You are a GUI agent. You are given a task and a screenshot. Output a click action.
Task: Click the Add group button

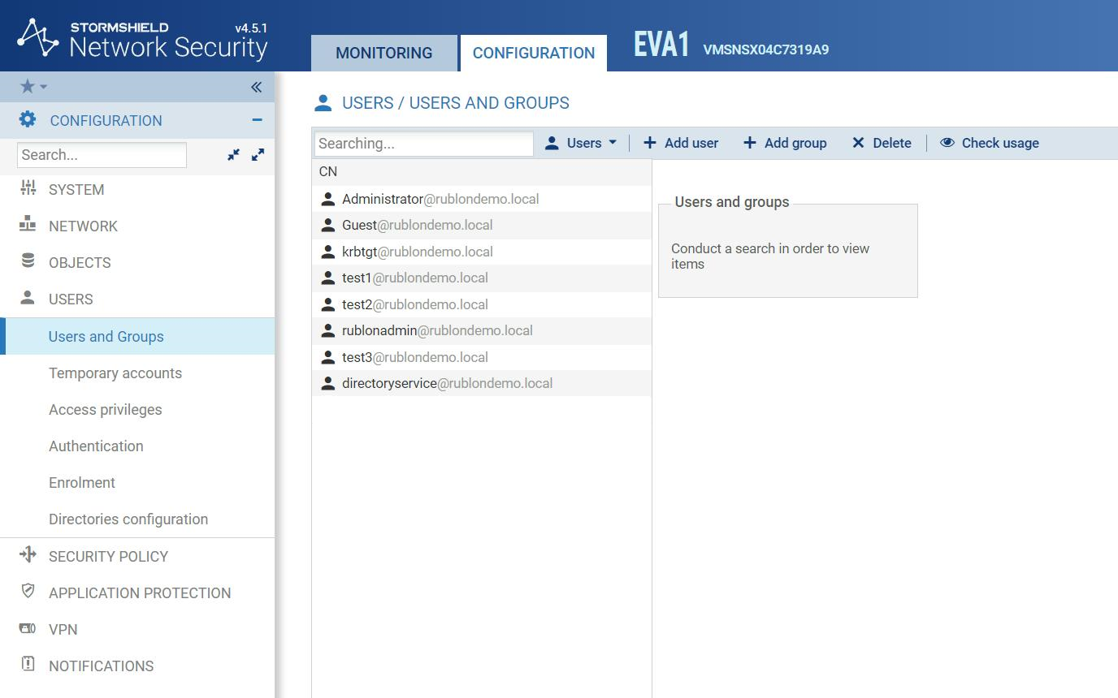[x=785, y=143]
